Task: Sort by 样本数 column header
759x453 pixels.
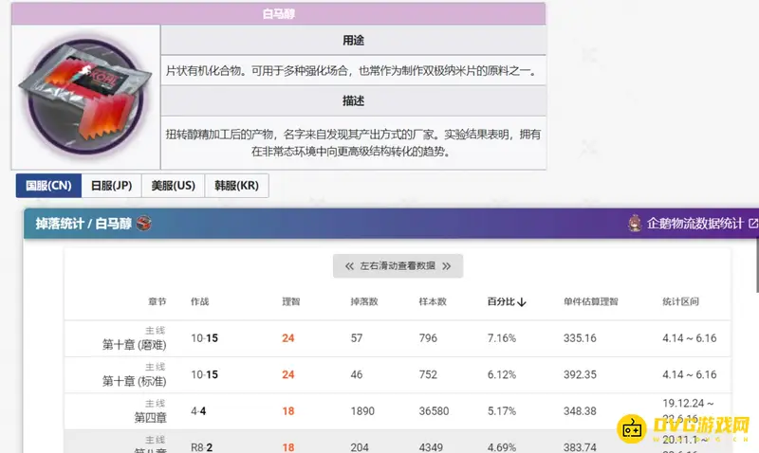Action: (x=433, y=301)
